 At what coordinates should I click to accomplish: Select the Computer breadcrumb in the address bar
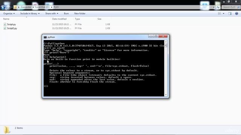[x=26, y=7]
